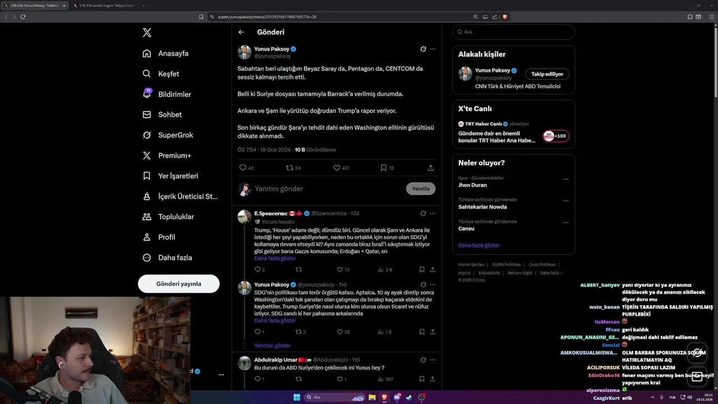Open Grok icon on main post
718x404 pixels.
424,49
